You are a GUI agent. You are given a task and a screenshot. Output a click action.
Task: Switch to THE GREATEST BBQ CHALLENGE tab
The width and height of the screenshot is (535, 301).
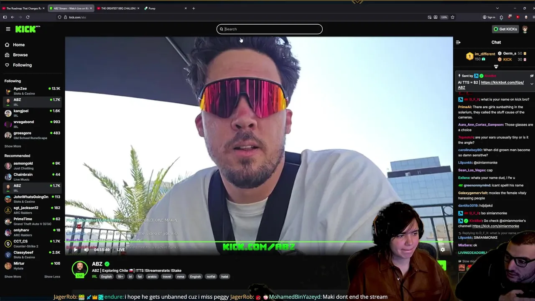click(118, 8)
